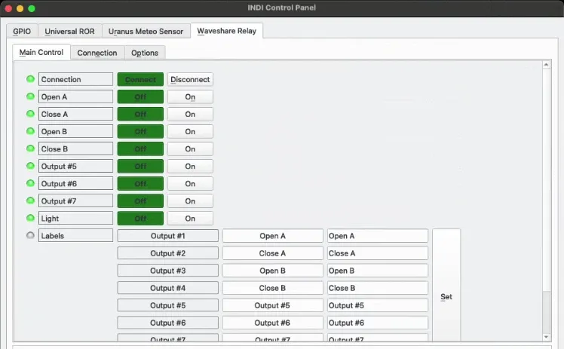The image size is (564, 349).
Task: Click the scrollbar up arrow
Action: (x=547, y=65)
